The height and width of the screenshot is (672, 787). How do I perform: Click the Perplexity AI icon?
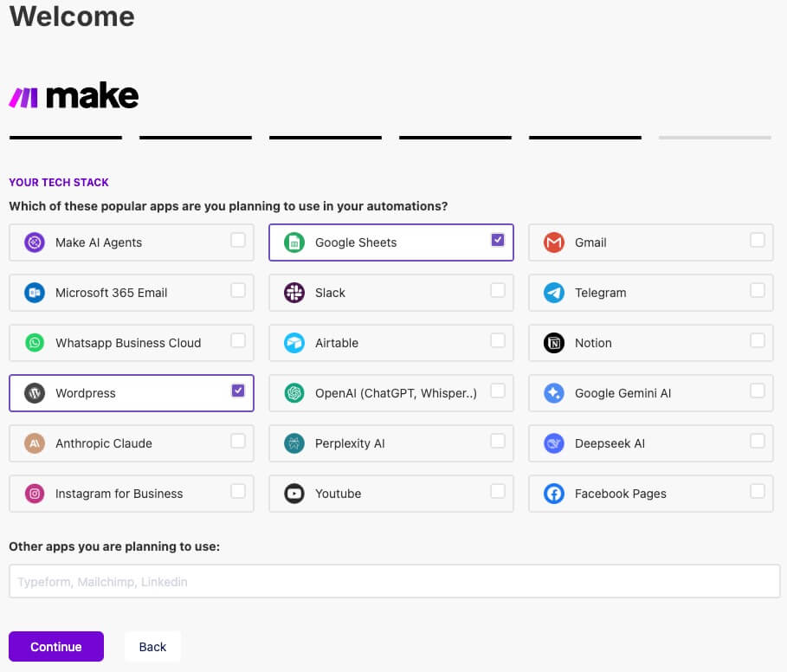pos(294,443)
